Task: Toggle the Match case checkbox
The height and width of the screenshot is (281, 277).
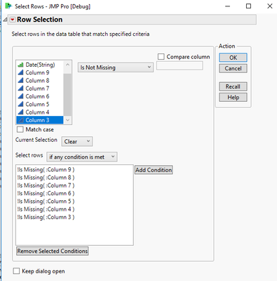Action: coord(20,129)
